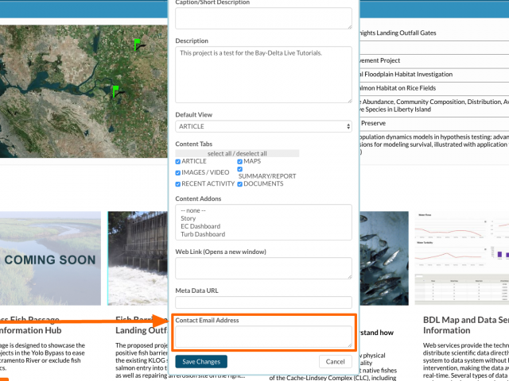This screenshot has width=509, height=381.
Task: Click the upper green flag on map
Action: click(x=138, y=44)
